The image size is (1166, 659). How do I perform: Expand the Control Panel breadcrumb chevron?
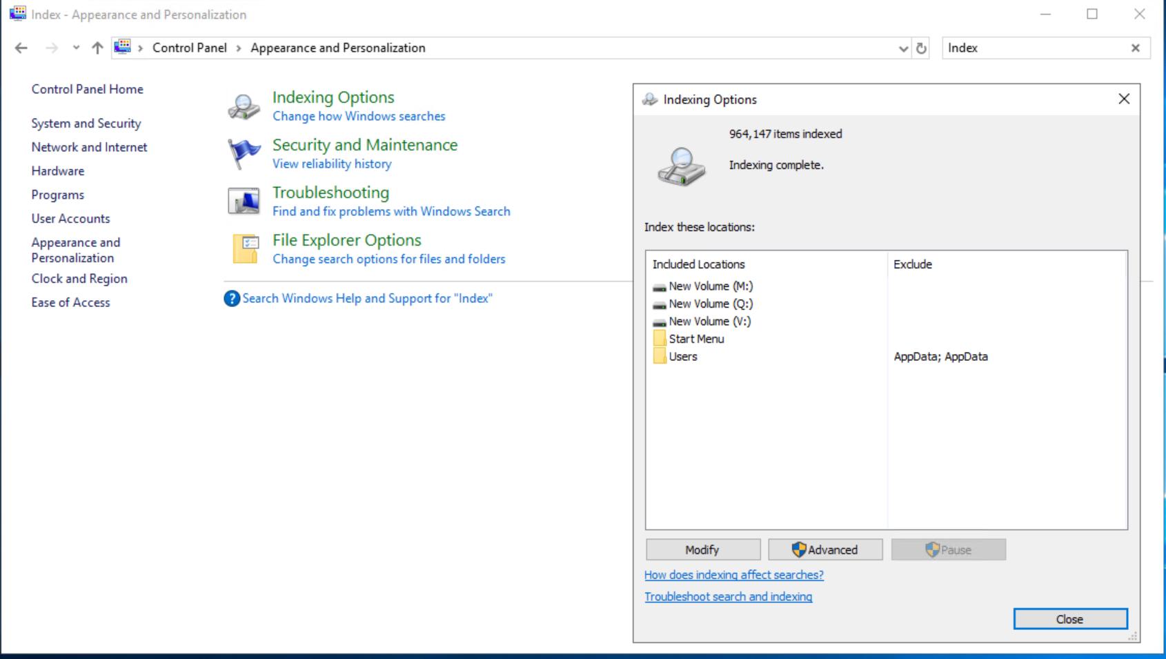(239, 48)
